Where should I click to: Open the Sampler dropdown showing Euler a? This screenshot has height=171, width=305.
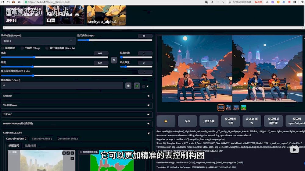38,41
